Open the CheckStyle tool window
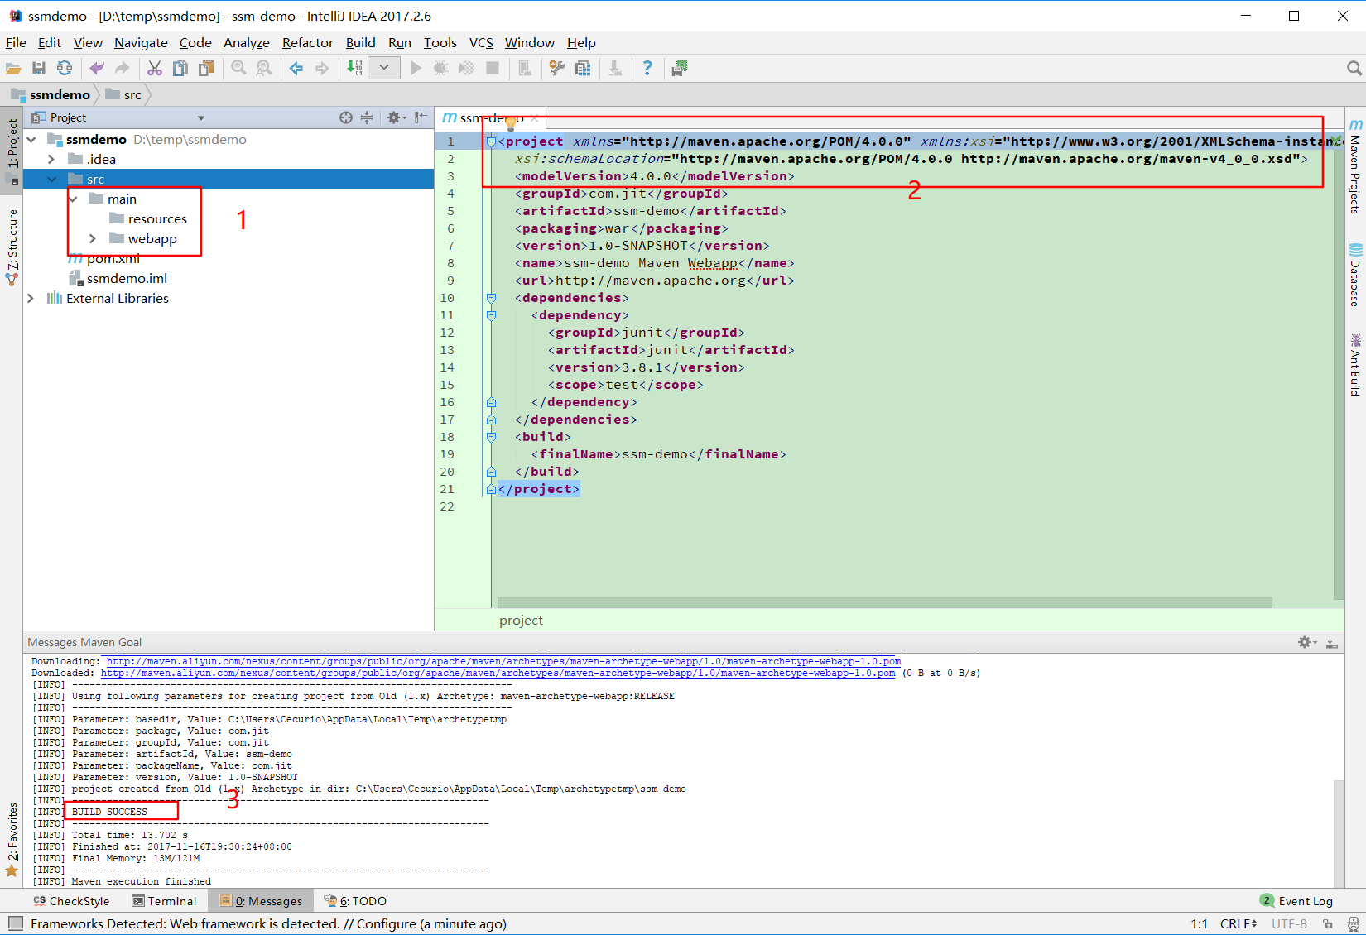This screenshot has height=935, width=1366. pyautogui.click(x=71, y=901)
